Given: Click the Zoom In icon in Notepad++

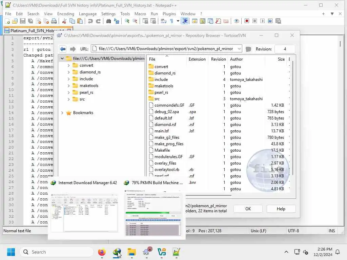Looking at the screenshot, I should (x=127, y=21).
